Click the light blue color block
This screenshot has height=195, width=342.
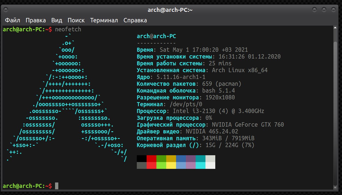click(x=181, y=165)
